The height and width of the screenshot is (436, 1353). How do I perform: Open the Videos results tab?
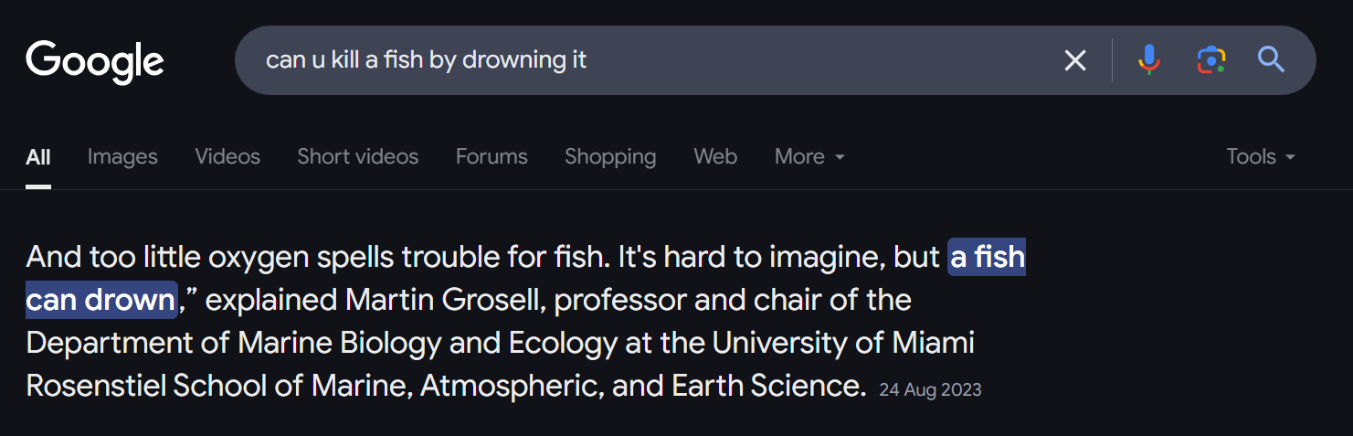click(227, 157)
